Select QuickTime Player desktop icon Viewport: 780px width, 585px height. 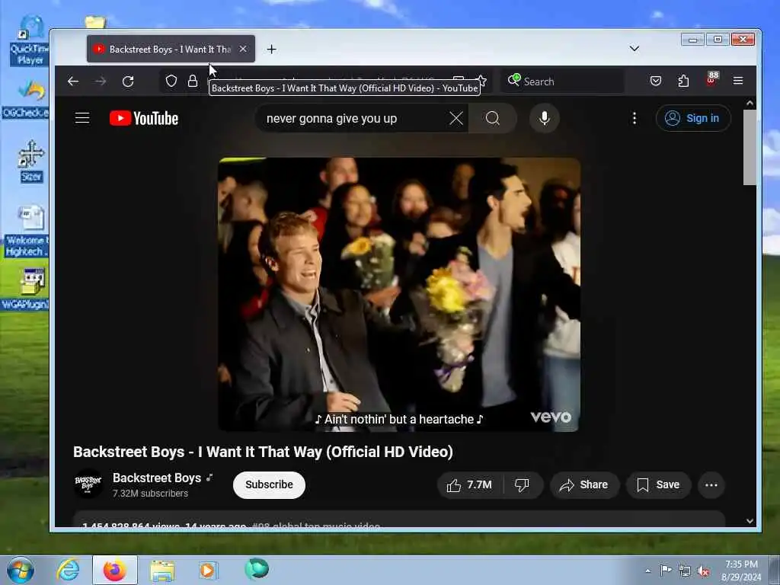point(29,41)
